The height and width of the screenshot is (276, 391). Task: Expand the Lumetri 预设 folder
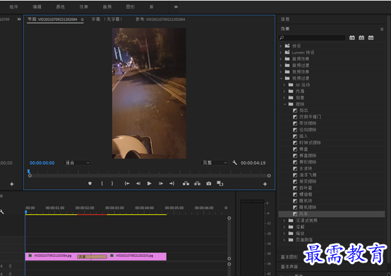(280, 53)
